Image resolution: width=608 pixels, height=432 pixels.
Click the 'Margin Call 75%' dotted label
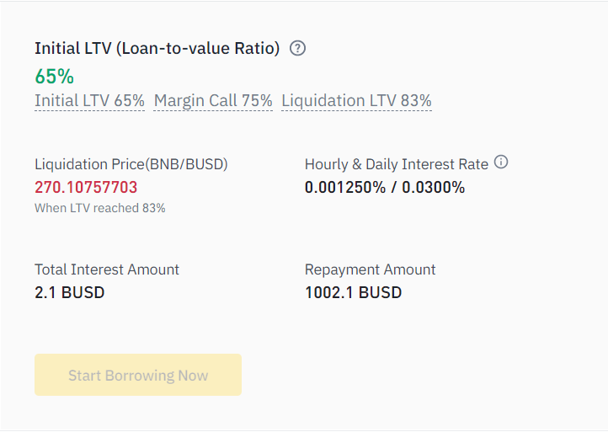(213, 101)
